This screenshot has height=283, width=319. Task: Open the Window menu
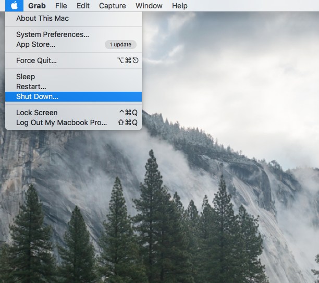click(x=149, y=6)
